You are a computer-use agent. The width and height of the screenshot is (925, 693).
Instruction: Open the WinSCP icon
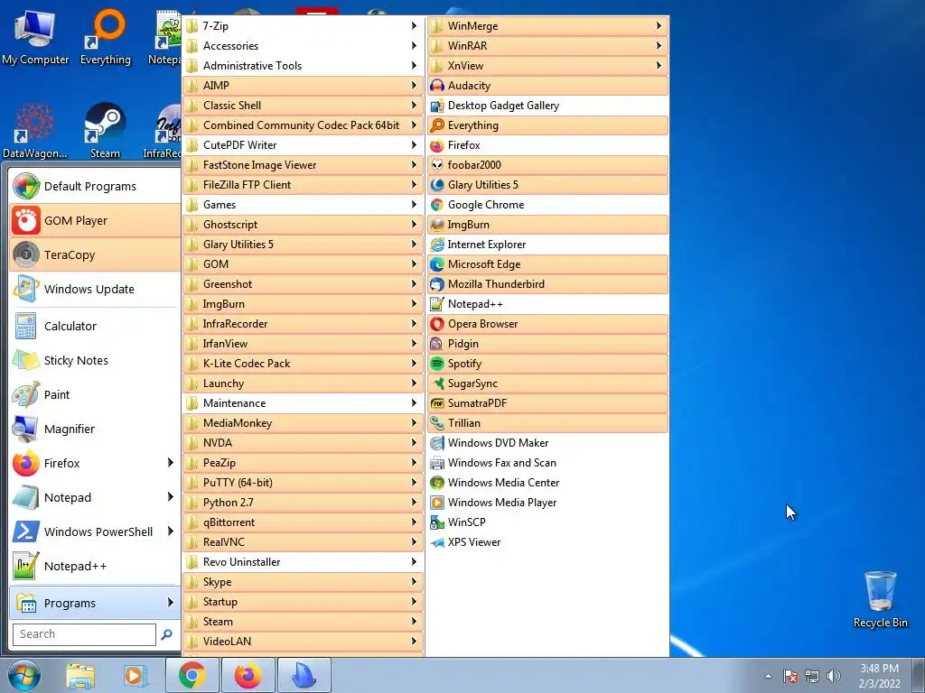437,522
